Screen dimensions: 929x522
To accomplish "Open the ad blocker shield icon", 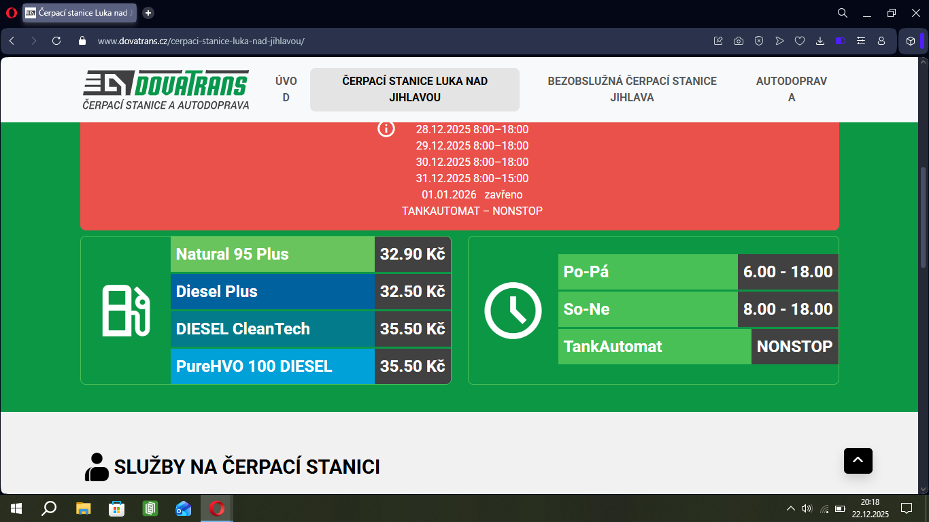I will coord(759,41).
